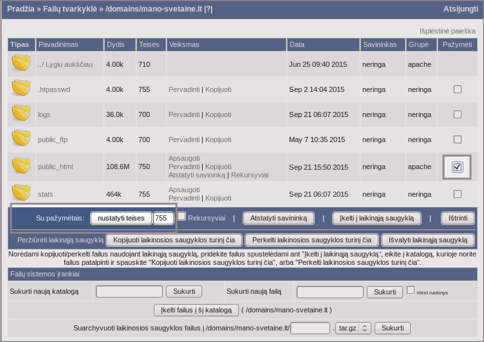Click the permissions value field showing 755

click(163, 219)
